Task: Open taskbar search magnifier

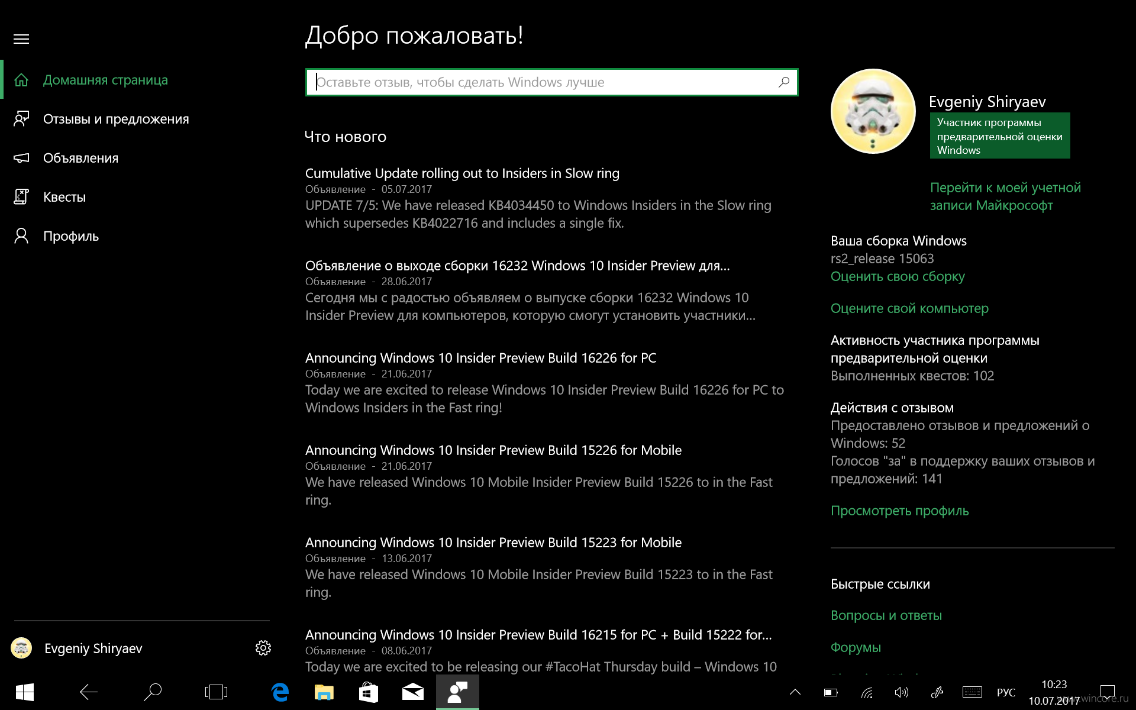Action: 153,692
